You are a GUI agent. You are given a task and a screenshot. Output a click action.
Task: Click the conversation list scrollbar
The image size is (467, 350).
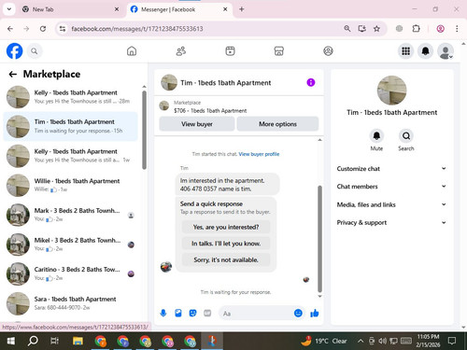coord(144,130)
